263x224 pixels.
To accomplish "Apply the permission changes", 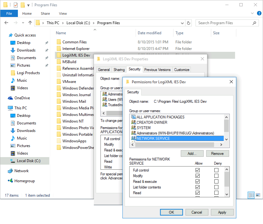I will (222, 212).
